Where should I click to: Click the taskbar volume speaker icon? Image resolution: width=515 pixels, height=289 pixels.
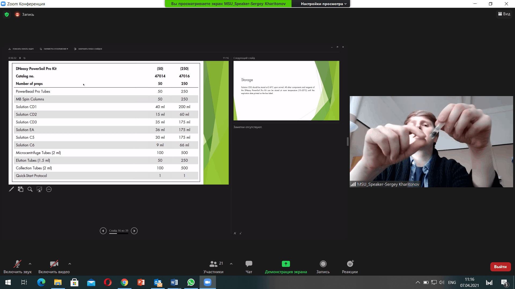[x=442, y=282]
